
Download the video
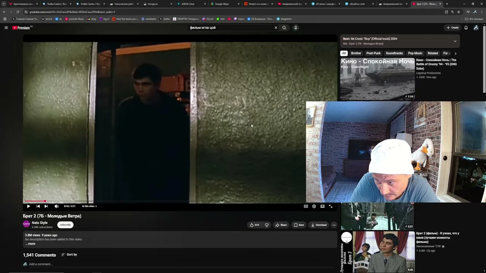(319, 225)
